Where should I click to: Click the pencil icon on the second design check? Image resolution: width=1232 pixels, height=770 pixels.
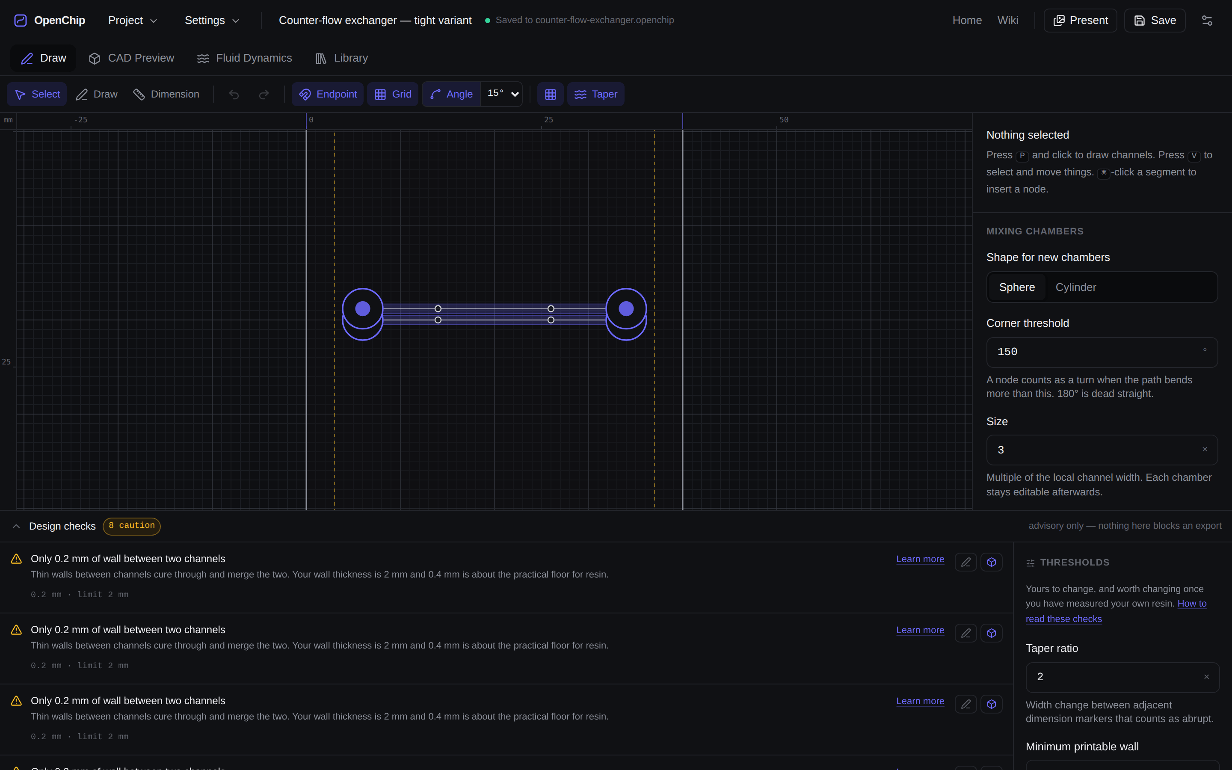point(966,634)
